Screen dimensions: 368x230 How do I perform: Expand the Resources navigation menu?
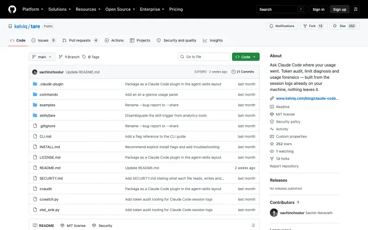click(88, 9)
